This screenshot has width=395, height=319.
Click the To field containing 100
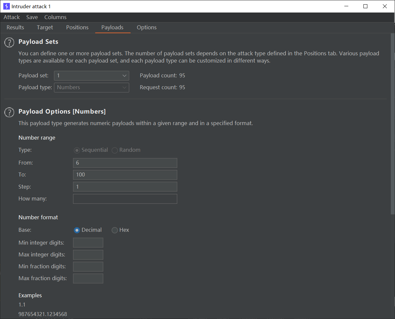click(125, 175)
